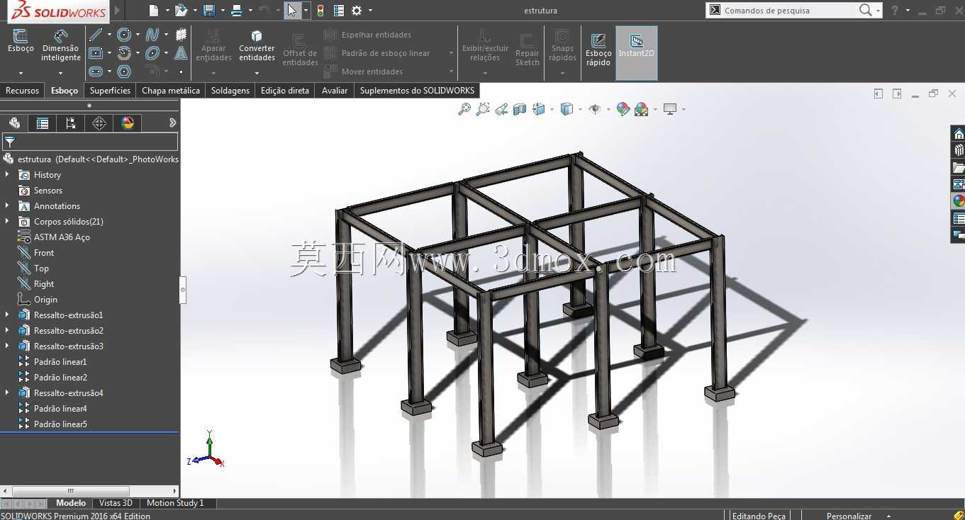Open the Converter entidades dropdown arrow
Image resolution: width=965 pixels, height=520 pixels.
coord(257,73)
